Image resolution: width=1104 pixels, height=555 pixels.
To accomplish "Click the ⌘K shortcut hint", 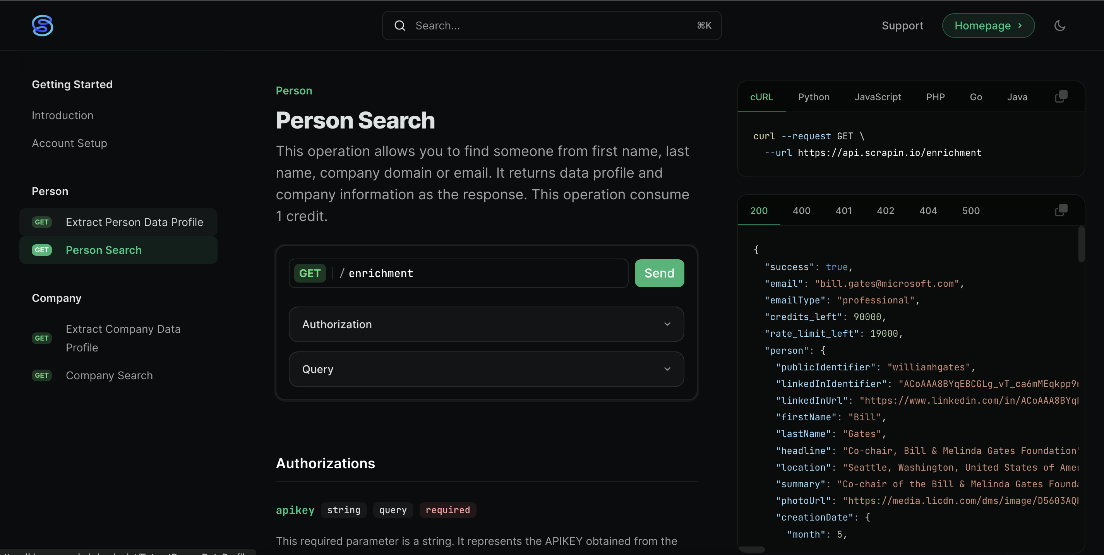I will [704, 26].
